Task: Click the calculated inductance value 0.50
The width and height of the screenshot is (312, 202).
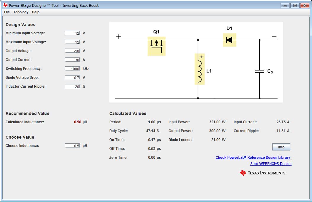Action: click(77, 122)
